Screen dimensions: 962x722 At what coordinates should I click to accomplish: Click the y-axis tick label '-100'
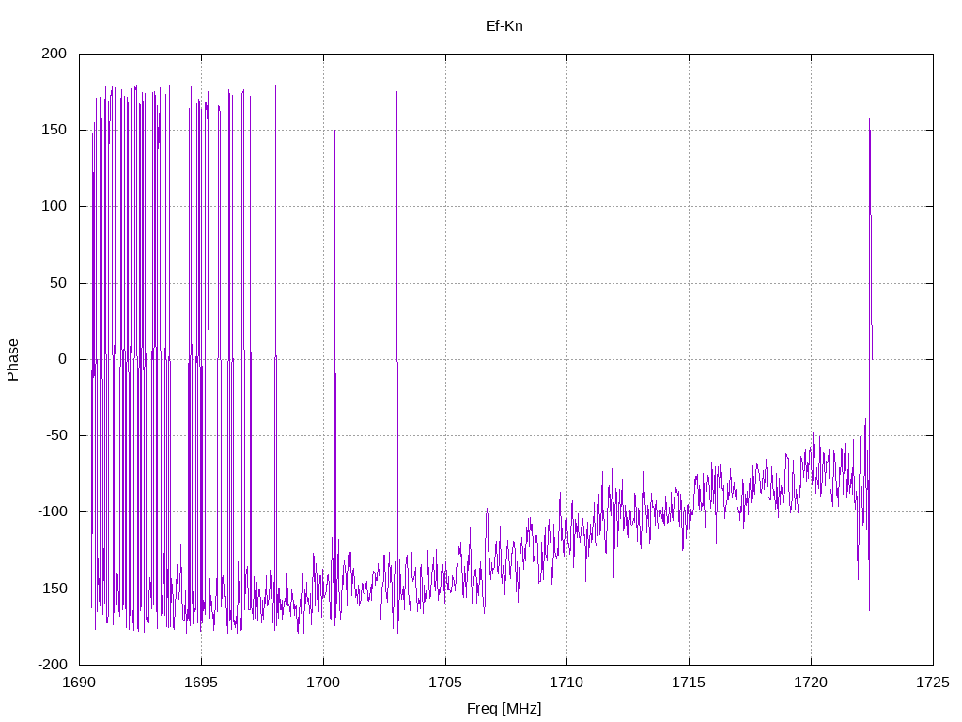[53, 512]
